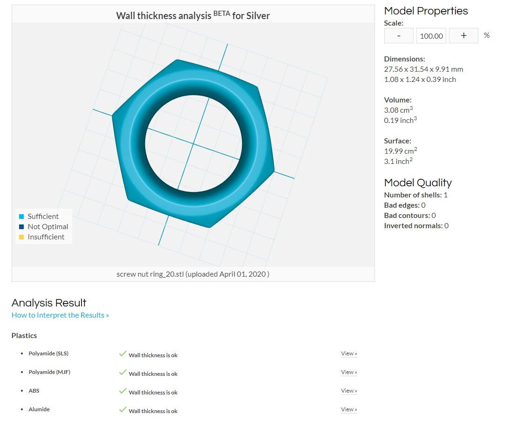The image size is (510, 421).
Task: Click the Insufficient yellow legend swatch
Action: tap(21, 237)
